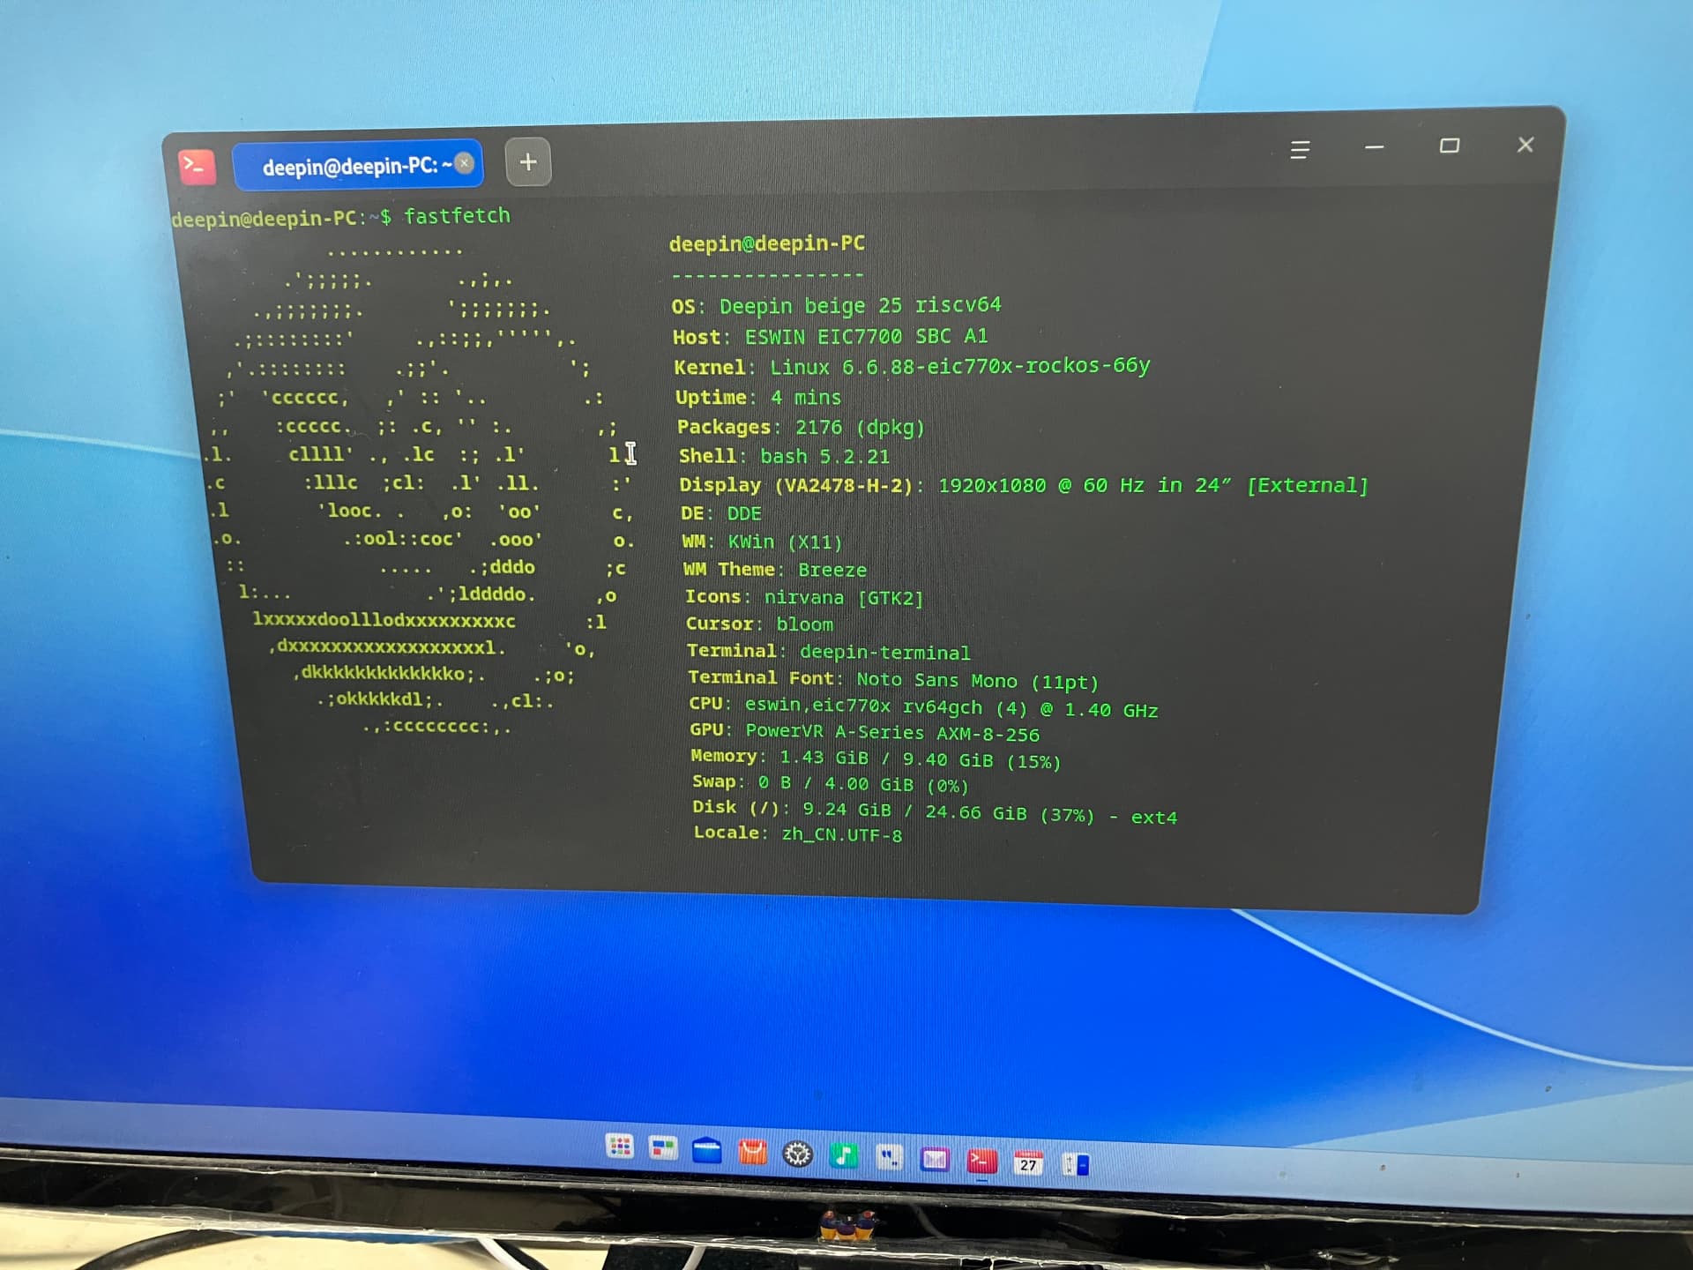
Task: Click the Display value '1920x1080 @ 60 Hz'
Action: [x=1042, y=485]
